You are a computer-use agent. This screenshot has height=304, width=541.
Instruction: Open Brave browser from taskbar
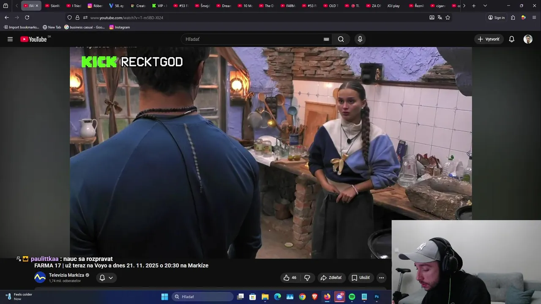(314, 297)
